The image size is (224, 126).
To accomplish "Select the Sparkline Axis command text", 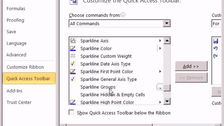I will pyautogui.click(x=94, y=41).
